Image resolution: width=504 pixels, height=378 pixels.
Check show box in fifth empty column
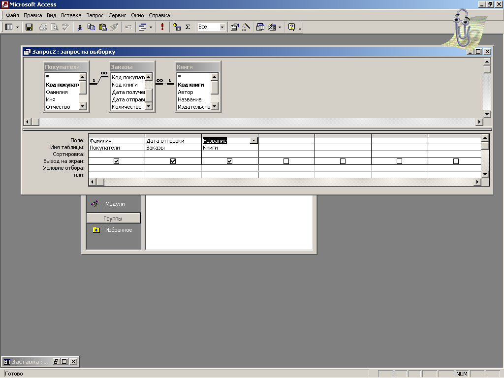[343, 161]
